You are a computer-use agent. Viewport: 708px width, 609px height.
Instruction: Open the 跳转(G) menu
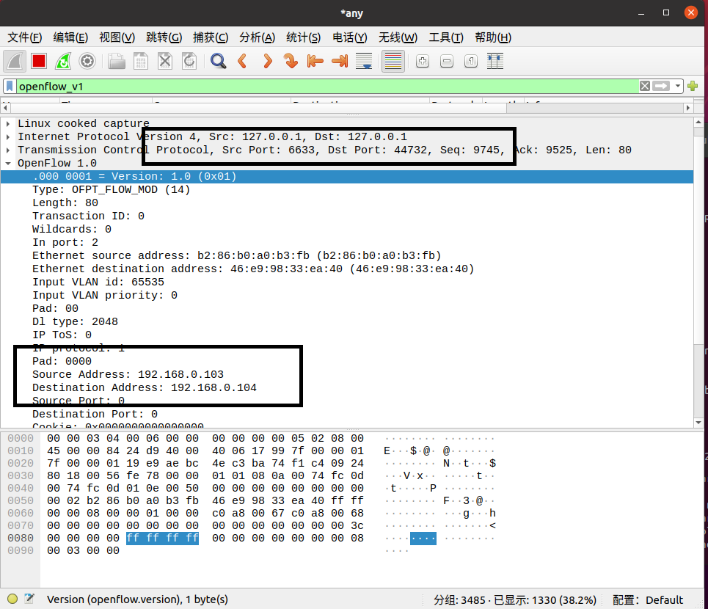pos(164,37)
